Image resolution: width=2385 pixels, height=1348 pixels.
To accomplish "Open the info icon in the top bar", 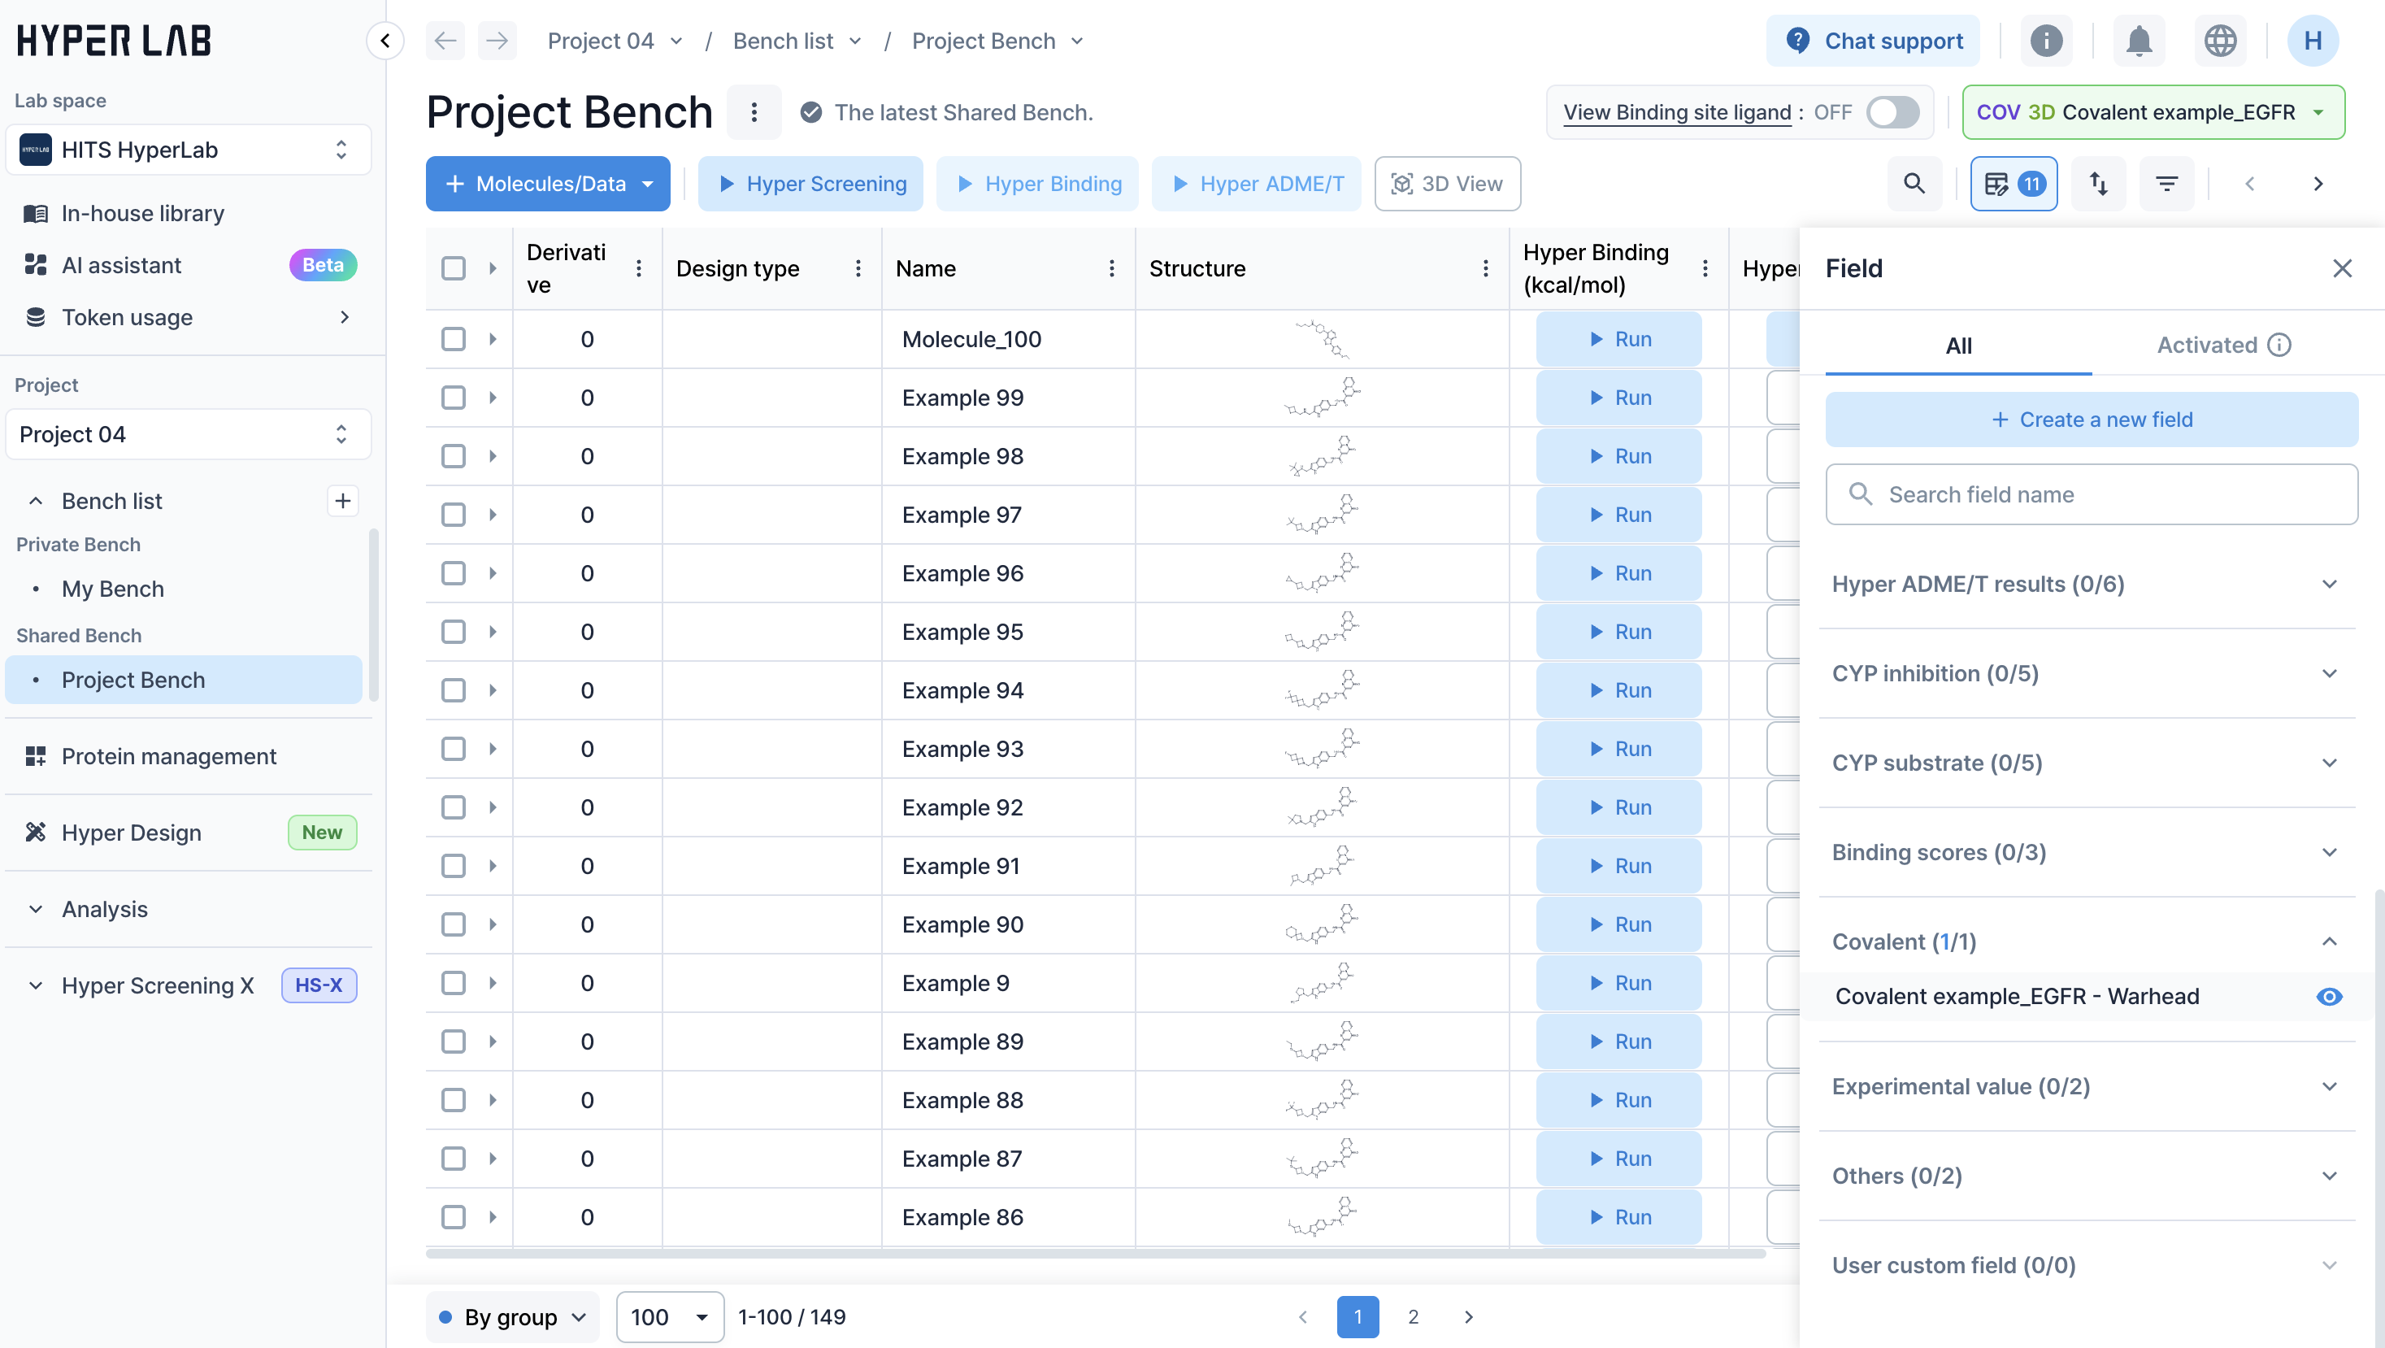I will [x=2045, y=41].
